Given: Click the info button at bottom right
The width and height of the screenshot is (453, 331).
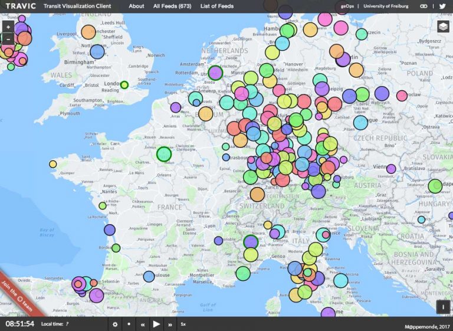Looking at the screenshot, I should (443, 306).
